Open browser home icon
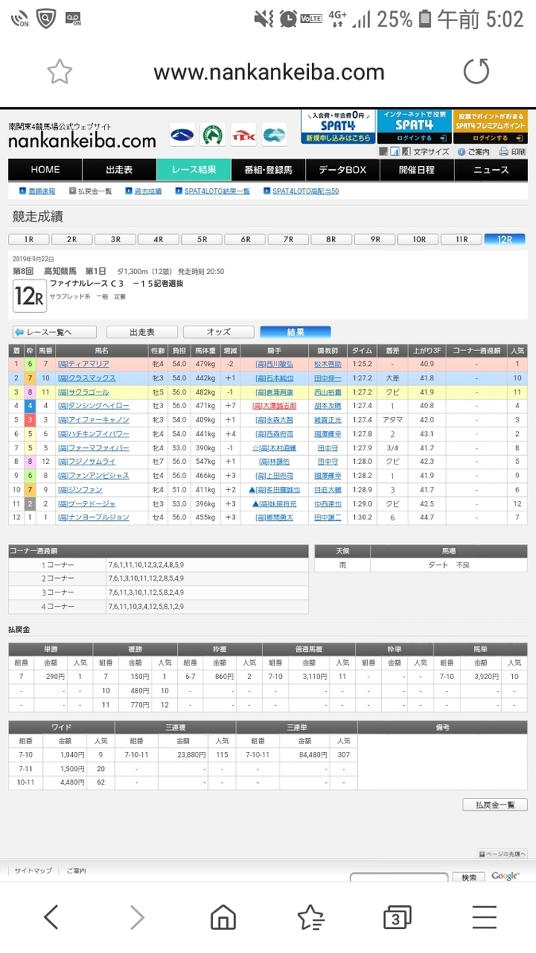 223,918
